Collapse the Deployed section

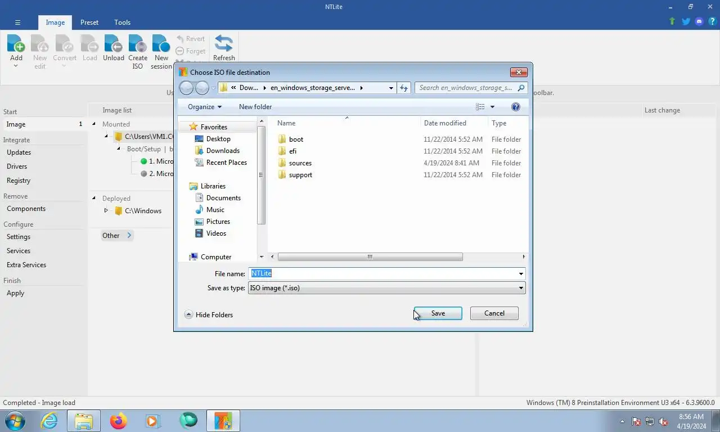(x=94, y=198)
